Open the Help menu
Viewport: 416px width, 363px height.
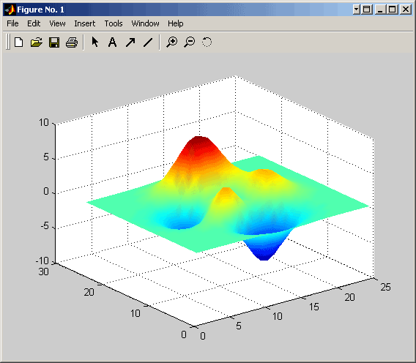(x=175, y=23)
